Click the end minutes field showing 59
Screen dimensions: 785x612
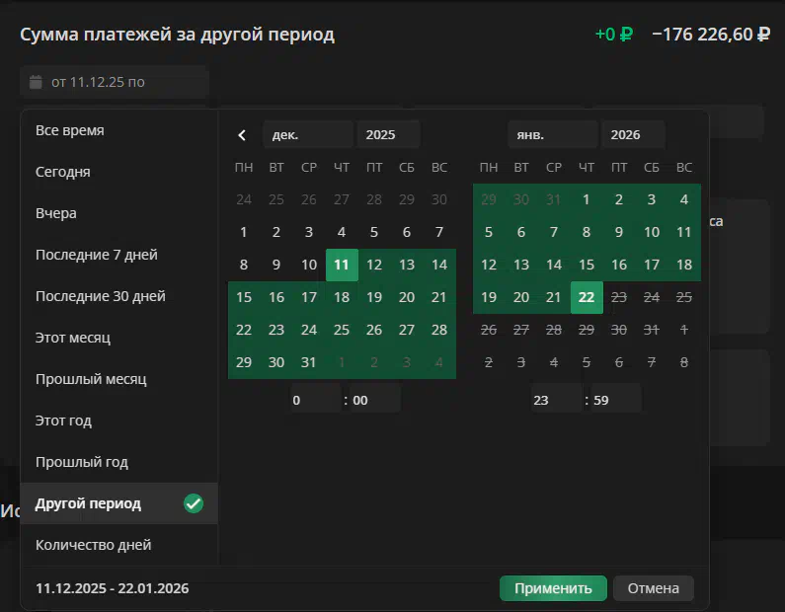[615, 400]
